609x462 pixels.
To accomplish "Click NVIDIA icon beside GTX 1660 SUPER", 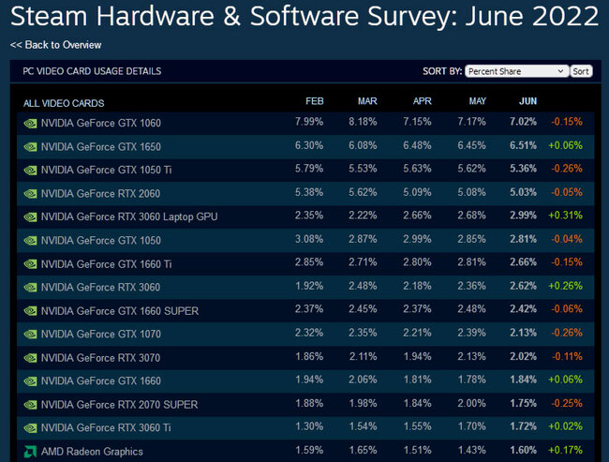I will 30,310.
